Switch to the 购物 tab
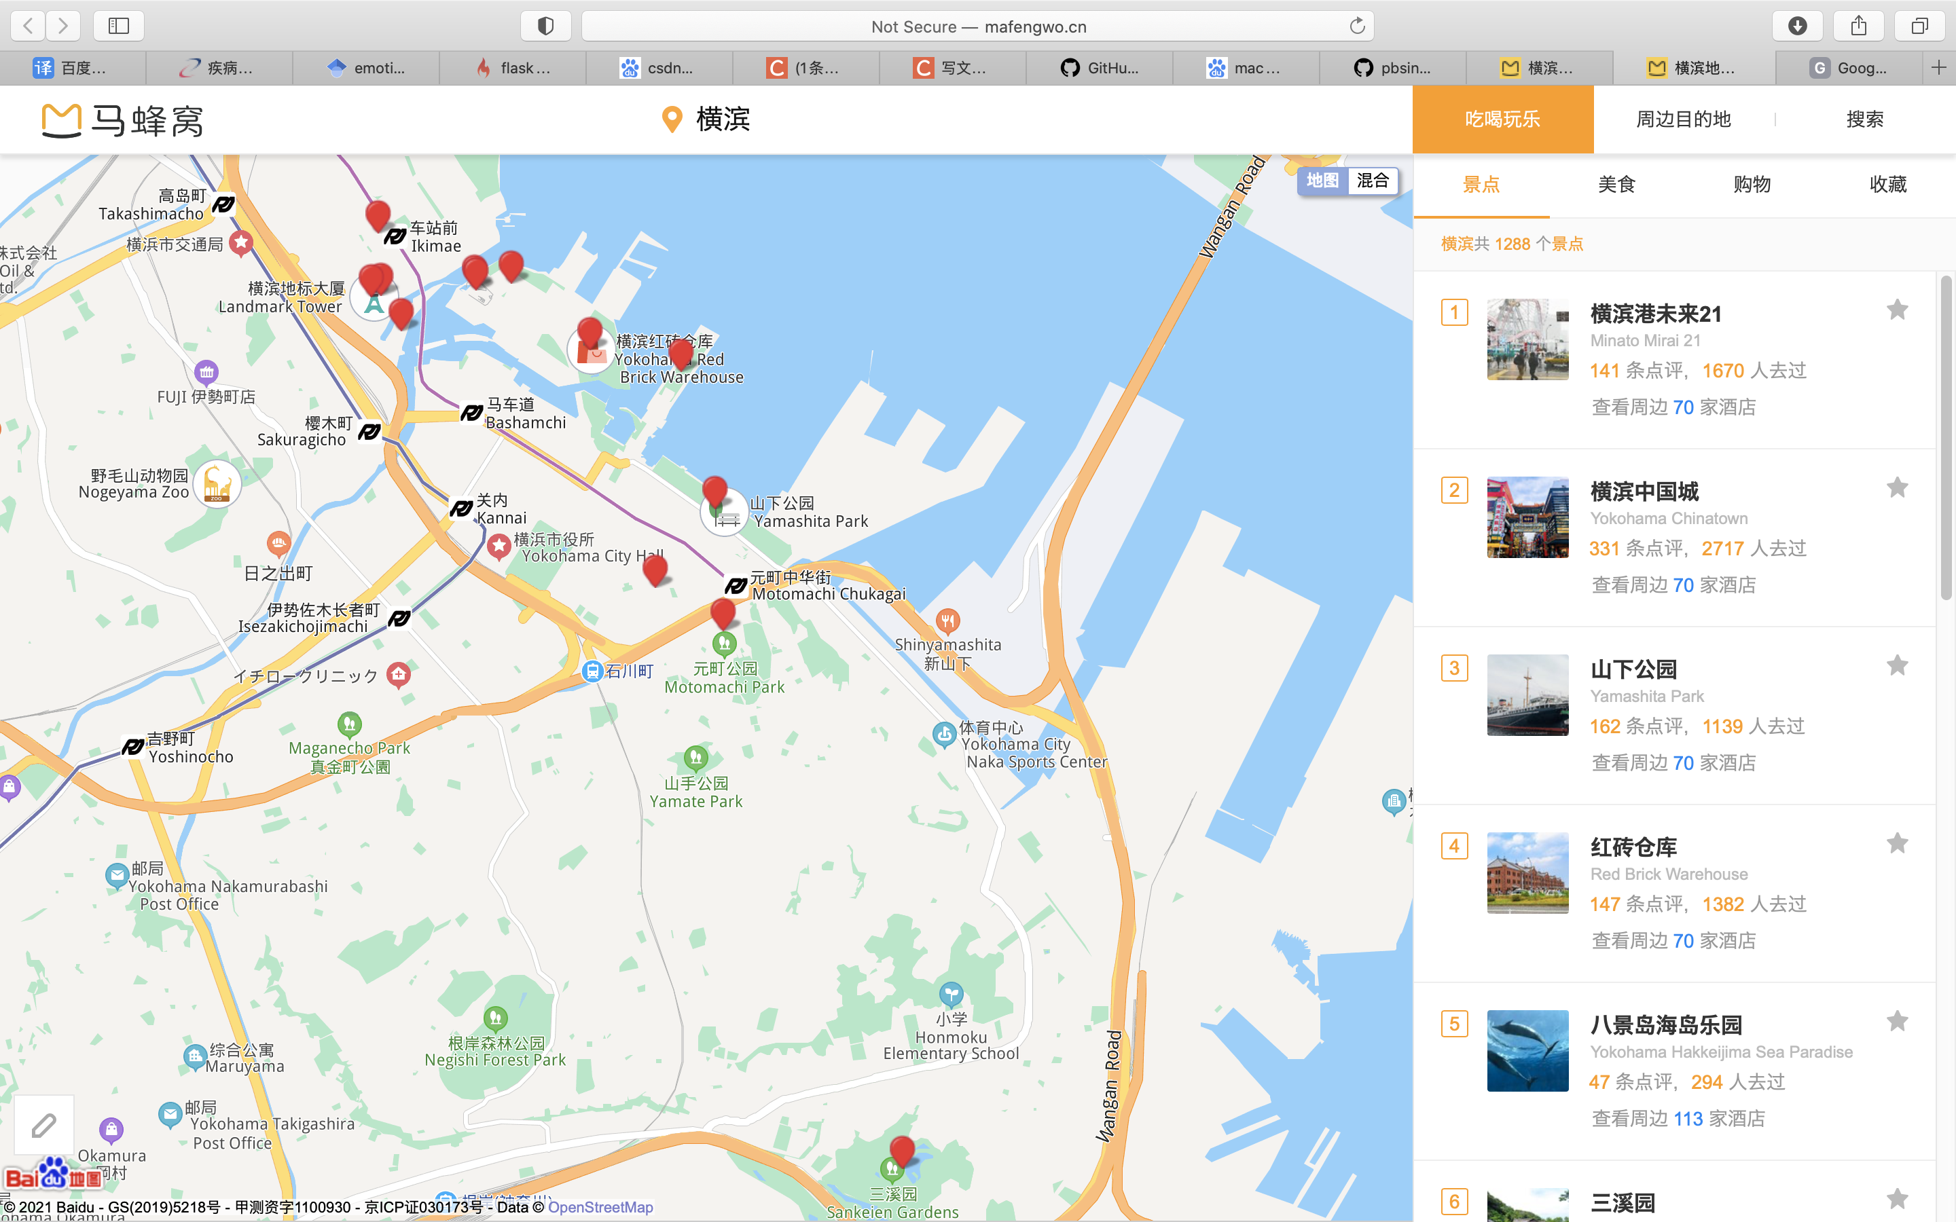Viewport: 1956px width, 1222px height. pos(1752,184)
